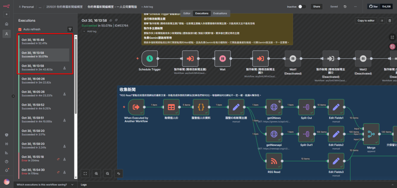Click the thumbs up annotation icon
Screen dimensions: 397x188
tap(111, 20)
